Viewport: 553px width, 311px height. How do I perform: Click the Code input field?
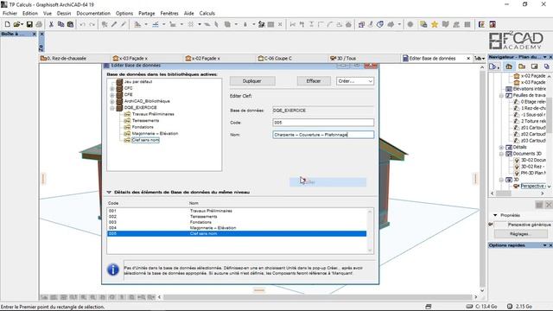pos(323,123)
